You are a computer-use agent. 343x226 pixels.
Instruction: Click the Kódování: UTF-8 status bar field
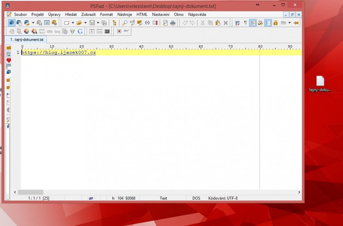pos(223,198)
